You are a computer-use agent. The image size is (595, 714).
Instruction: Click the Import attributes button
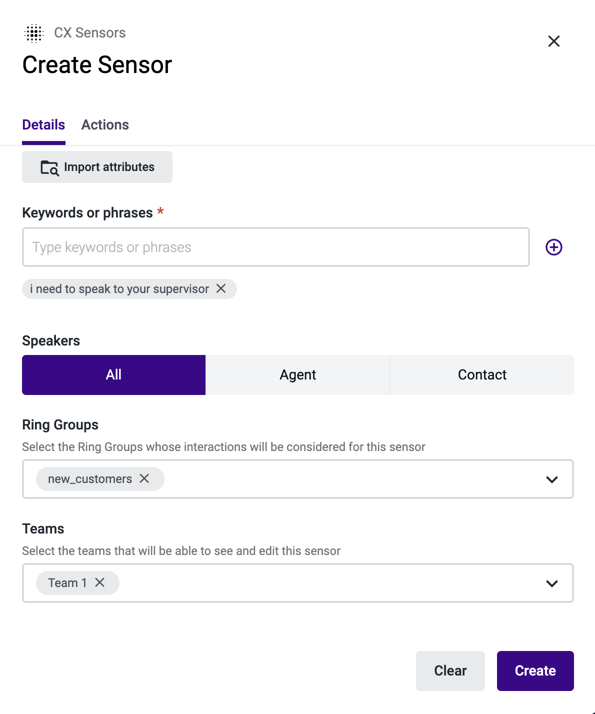97,167
